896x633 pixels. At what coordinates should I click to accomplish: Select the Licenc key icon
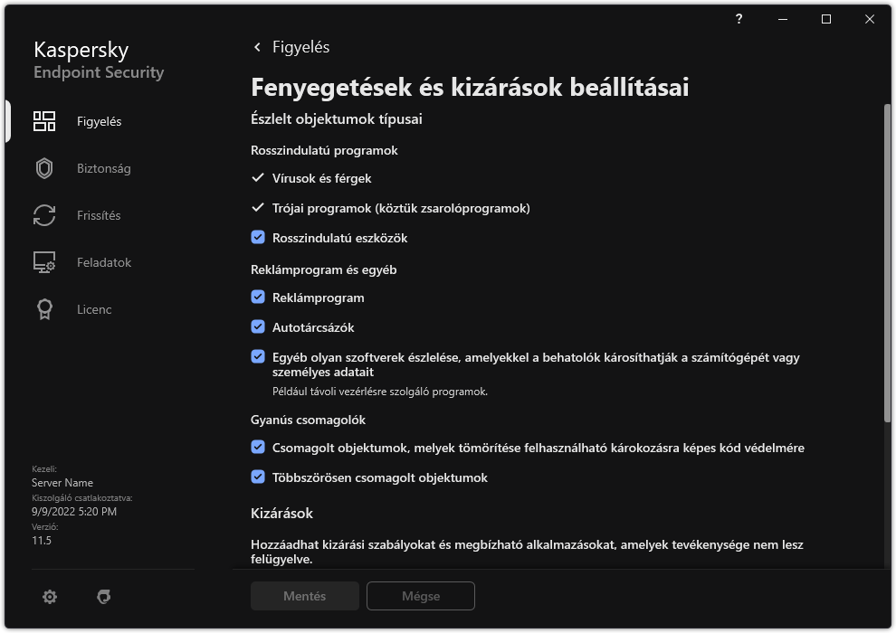(43, 309)
